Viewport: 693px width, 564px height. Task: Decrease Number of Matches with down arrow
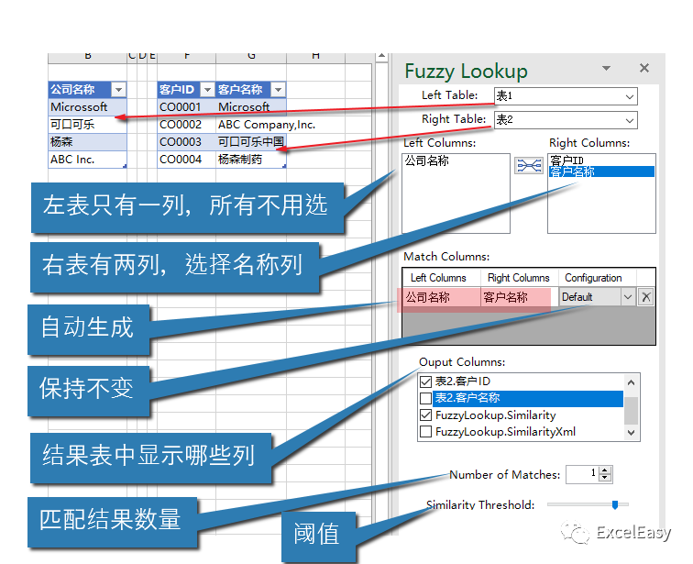pyautogui.click(x=605, y=478)
